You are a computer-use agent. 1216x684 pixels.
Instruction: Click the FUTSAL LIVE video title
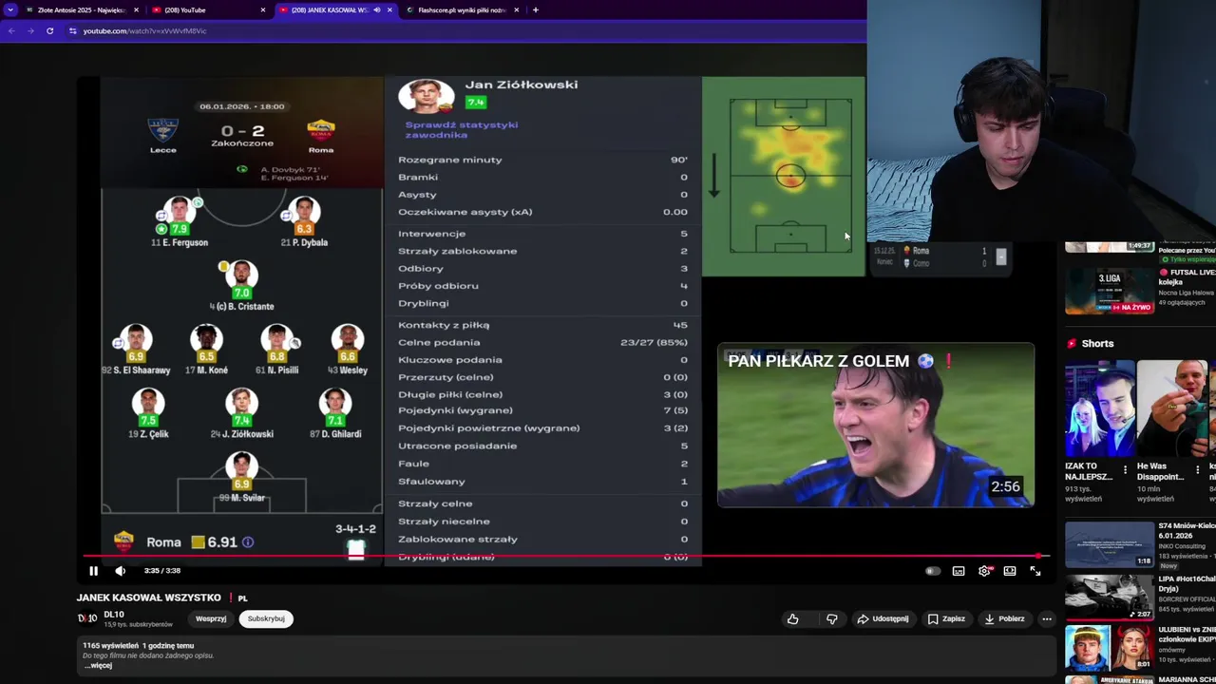click(1187, 276)
